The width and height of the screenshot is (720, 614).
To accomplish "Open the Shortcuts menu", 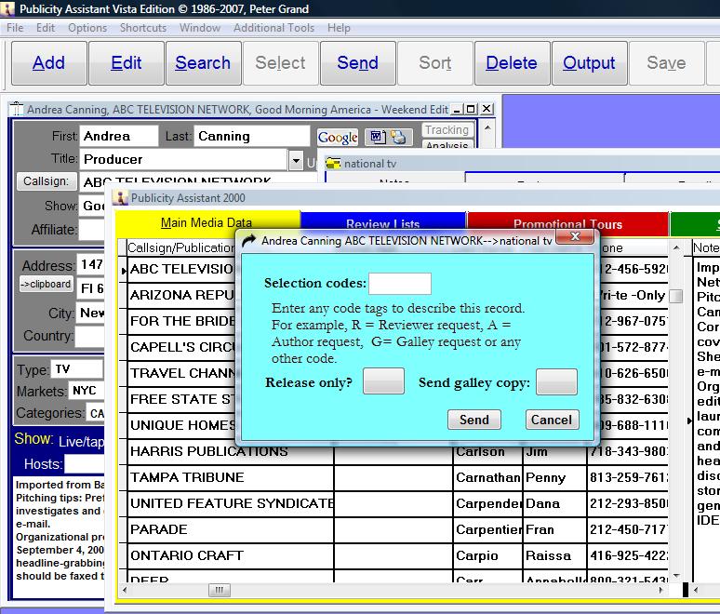I will click(x=143, y=28).
